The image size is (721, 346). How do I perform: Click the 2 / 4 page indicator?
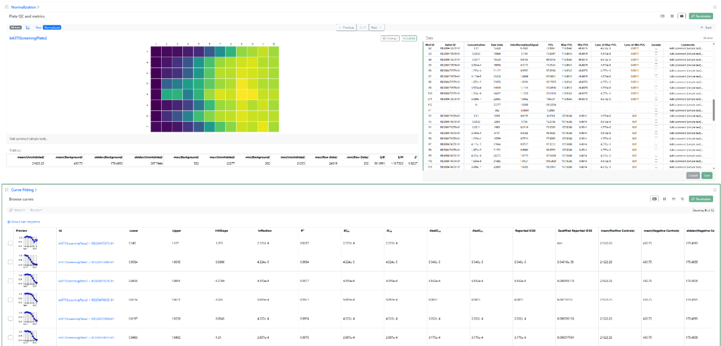click(x=363, y=27)
